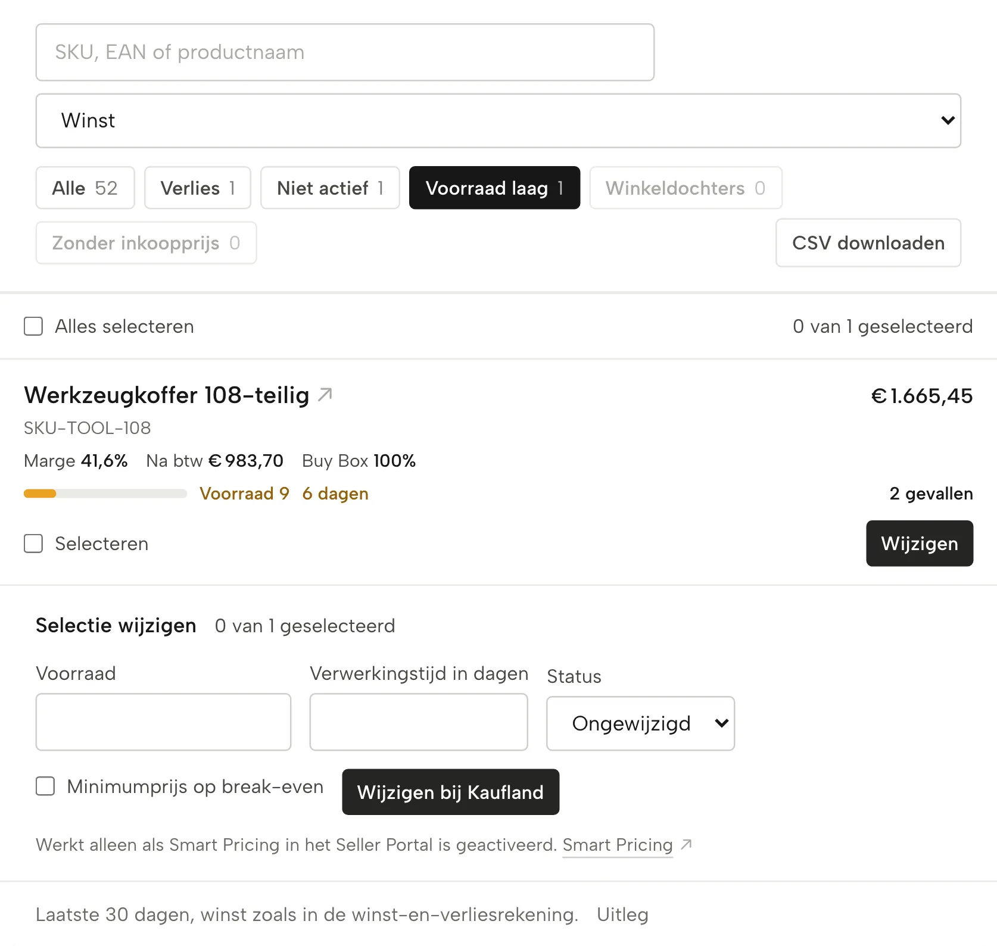
Task: Click the Buy Box 100% value
Action: click(x=359, y=461)
